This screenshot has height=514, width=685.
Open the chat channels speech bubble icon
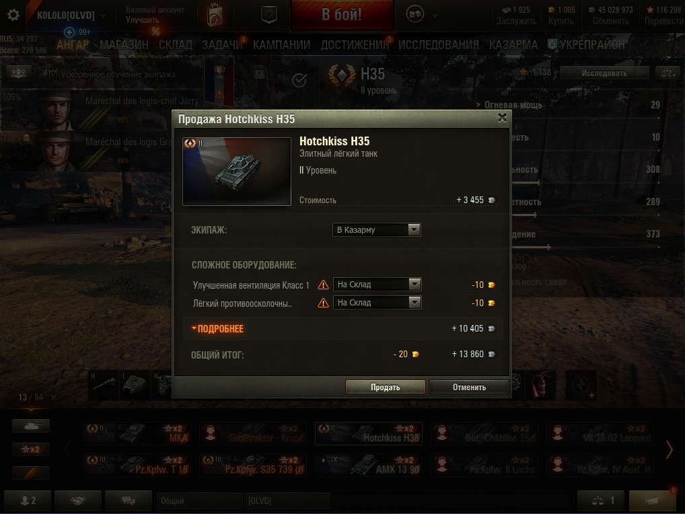(129, 501)
